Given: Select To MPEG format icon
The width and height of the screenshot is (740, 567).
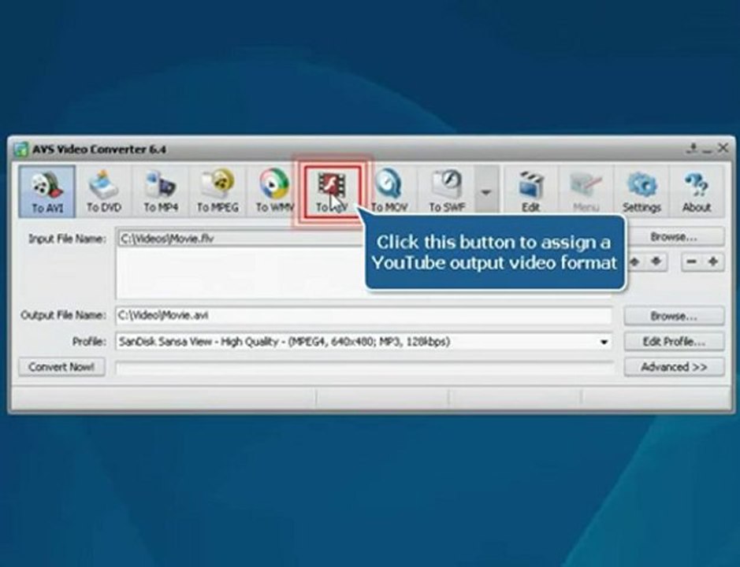Looking at the screenshot, I should pyautogui.click(x=218, y=191).
